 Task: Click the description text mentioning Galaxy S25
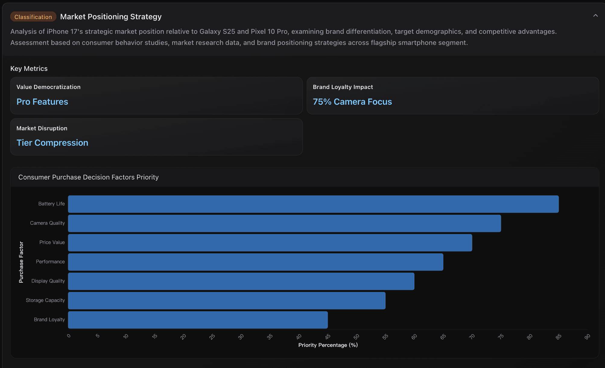[x=283, y=31]
